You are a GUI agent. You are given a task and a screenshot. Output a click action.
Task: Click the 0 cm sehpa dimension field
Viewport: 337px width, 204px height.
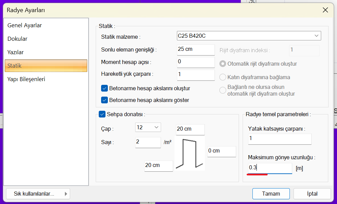(222, 151)
